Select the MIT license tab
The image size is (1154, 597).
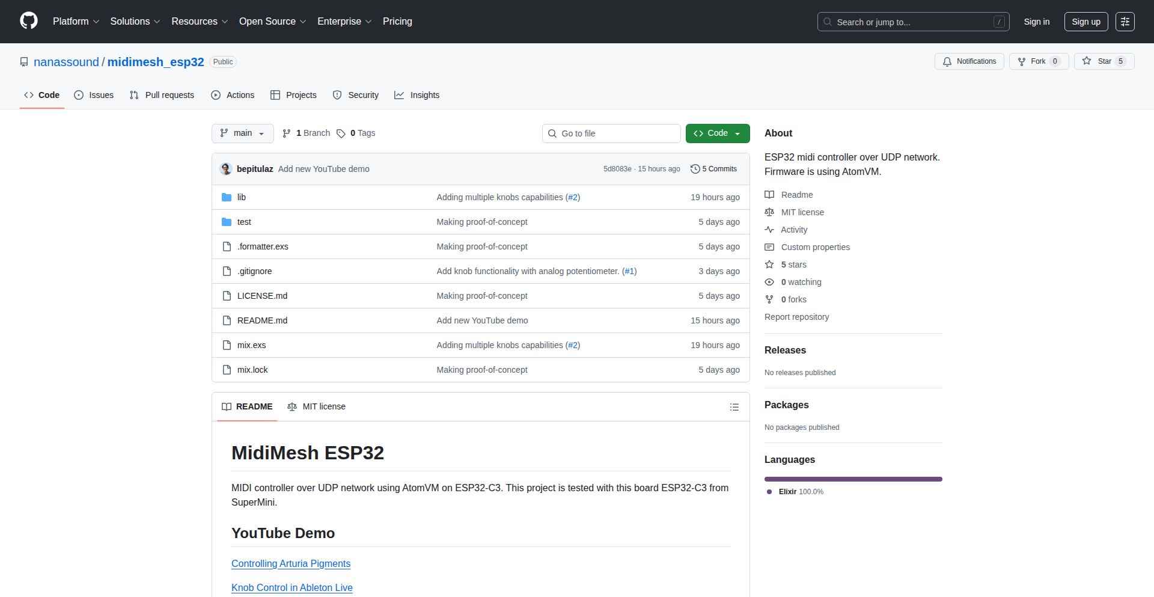[317, 407]
